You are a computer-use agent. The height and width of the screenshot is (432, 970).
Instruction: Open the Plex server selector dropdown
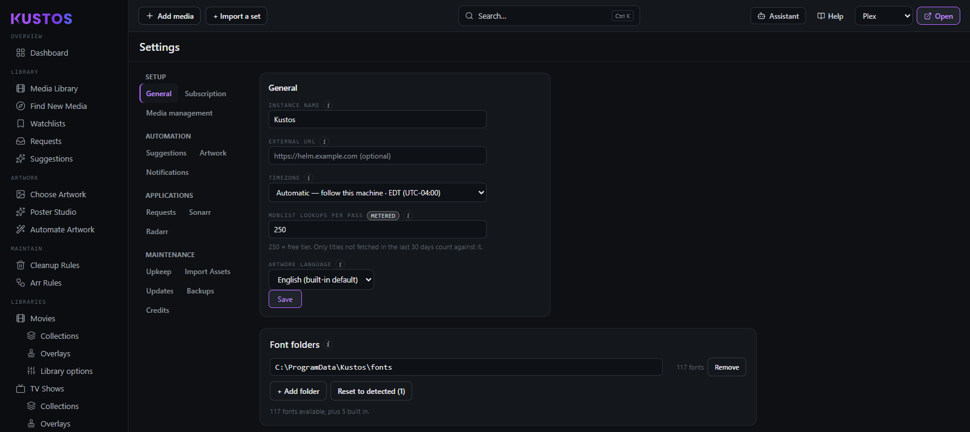pos(884,16)
